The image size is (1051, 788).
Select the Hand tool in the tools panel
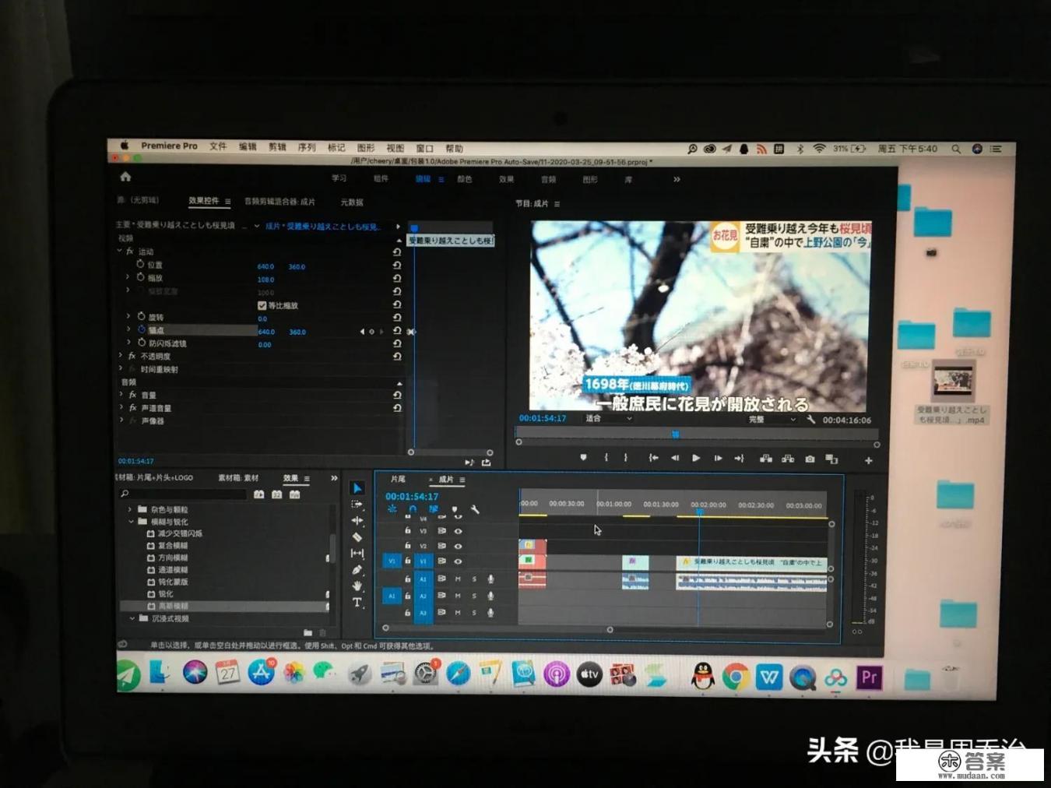point(357,586)
